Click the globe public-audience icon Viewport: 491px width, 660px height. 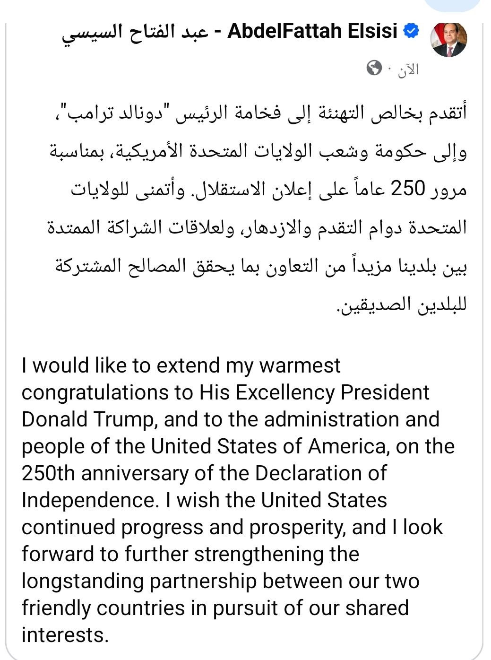pos(374,68)
